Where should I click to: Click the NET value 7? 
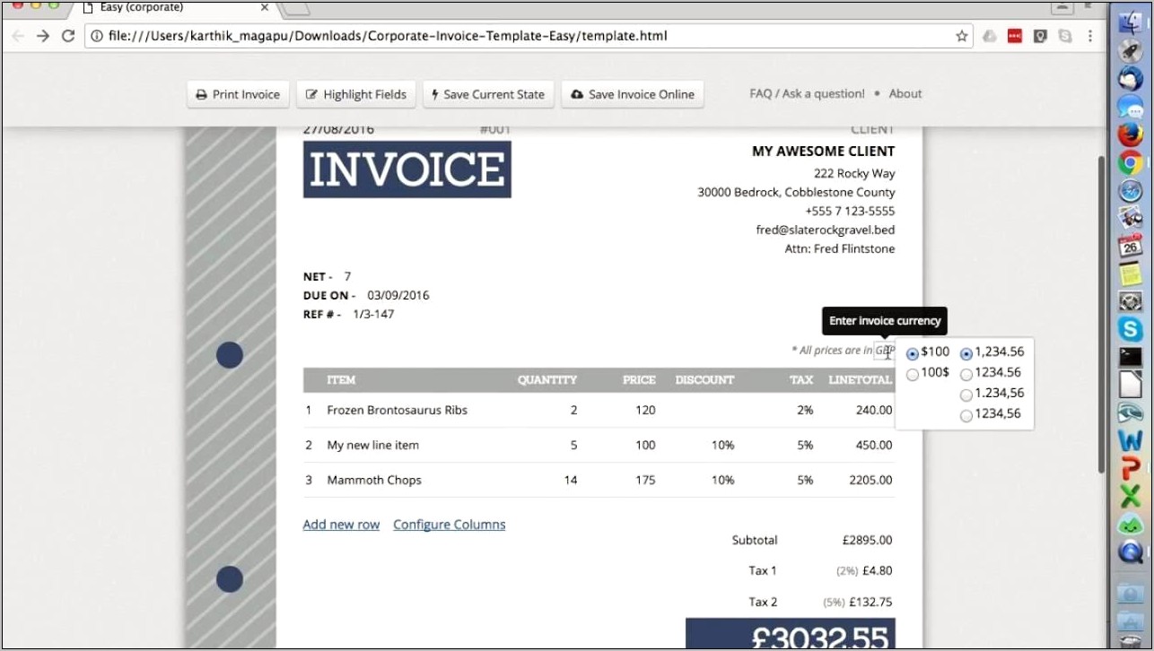tap(347, 276)
